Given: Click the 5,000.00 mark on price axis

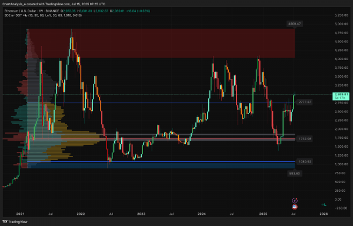Looking at the screenshot, I should [341, 24].
